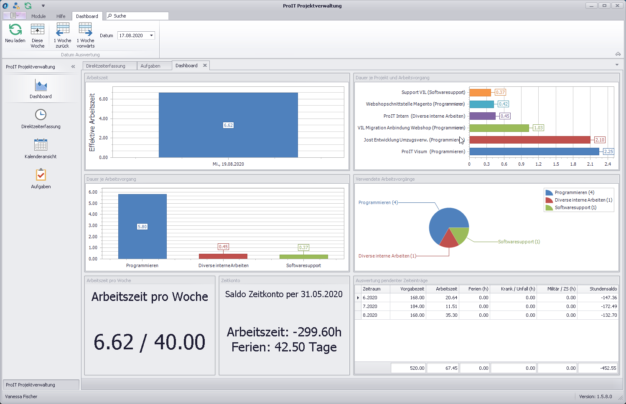Open Dashboard from the sidebar
This screenshot has width=626, height=404.
click(x=41, y=86)
